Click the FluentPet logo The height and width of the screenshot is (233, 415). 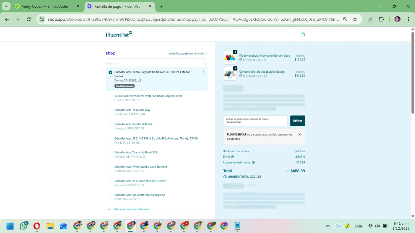119,34
